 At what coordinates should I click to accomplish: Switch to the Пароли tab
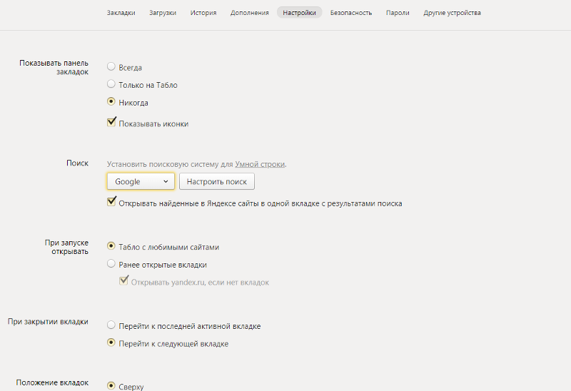pyautogui.click(x=398, y=13)
